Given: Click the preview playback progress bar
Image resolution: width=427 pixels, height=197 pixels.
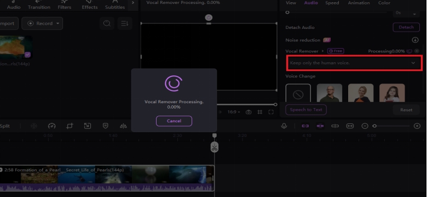Looking at the screenshot, I should [246, 104].
